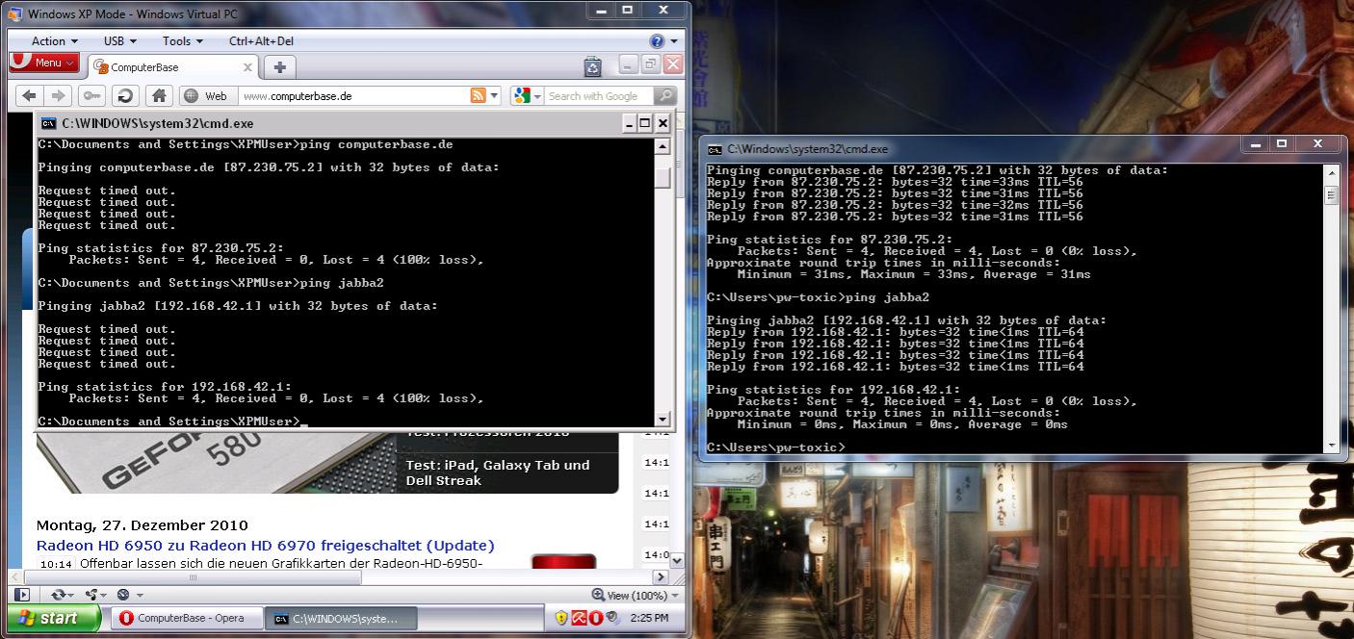Click Opera horizontal scrollbar right arrow
Viewport: 1354px width, 639px height.
tap(661, 577)
